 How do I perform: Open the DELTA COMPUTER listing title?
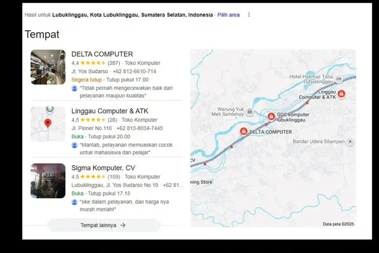pyautogui.click(x=102, y=54)
